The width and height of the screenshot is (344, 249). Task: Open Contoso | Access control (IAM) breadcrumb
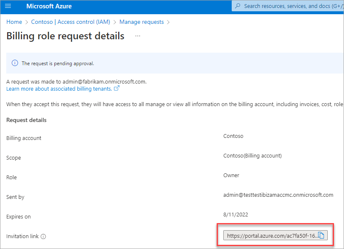[x=71, y=22]
